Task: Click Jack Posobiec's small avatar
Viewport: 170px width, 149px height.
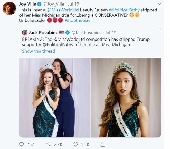Action: [x=25, y=33]
